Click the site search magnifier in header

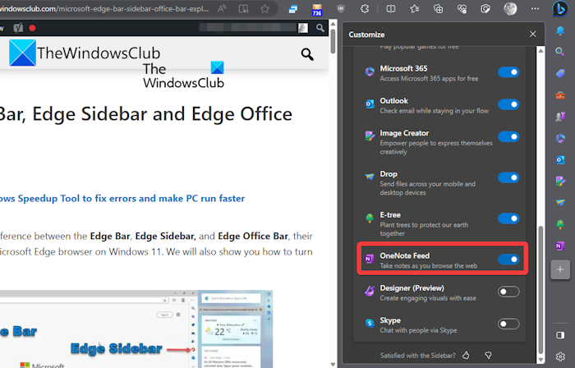pos(307,54)
